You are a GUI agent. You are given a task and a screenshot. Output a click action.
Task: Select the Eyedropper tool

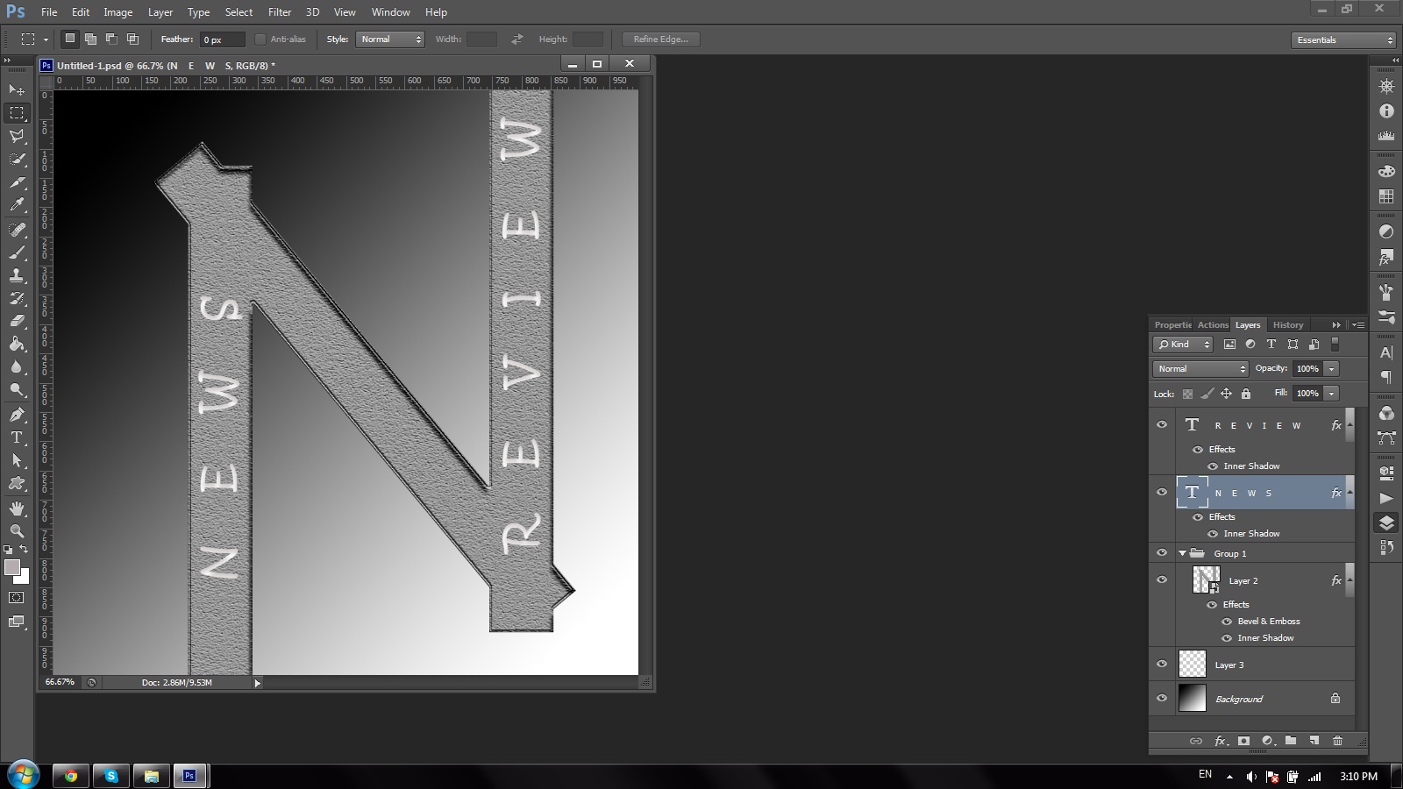17,205
